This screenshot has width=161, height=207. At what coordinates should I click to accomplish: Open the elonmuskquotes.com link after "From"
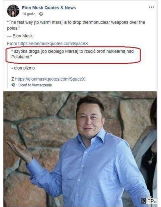point(53,43)
